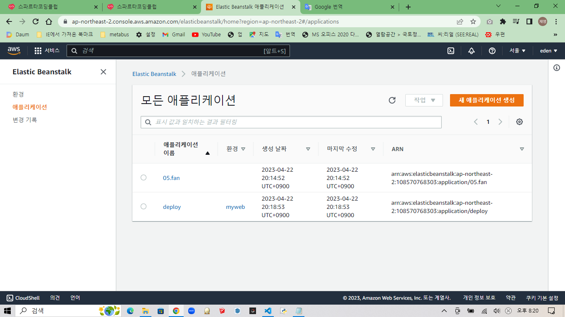The height and width of the screenshot is (317, 565).
Task: Click the Chrome address bar URL
Action: 205,21
